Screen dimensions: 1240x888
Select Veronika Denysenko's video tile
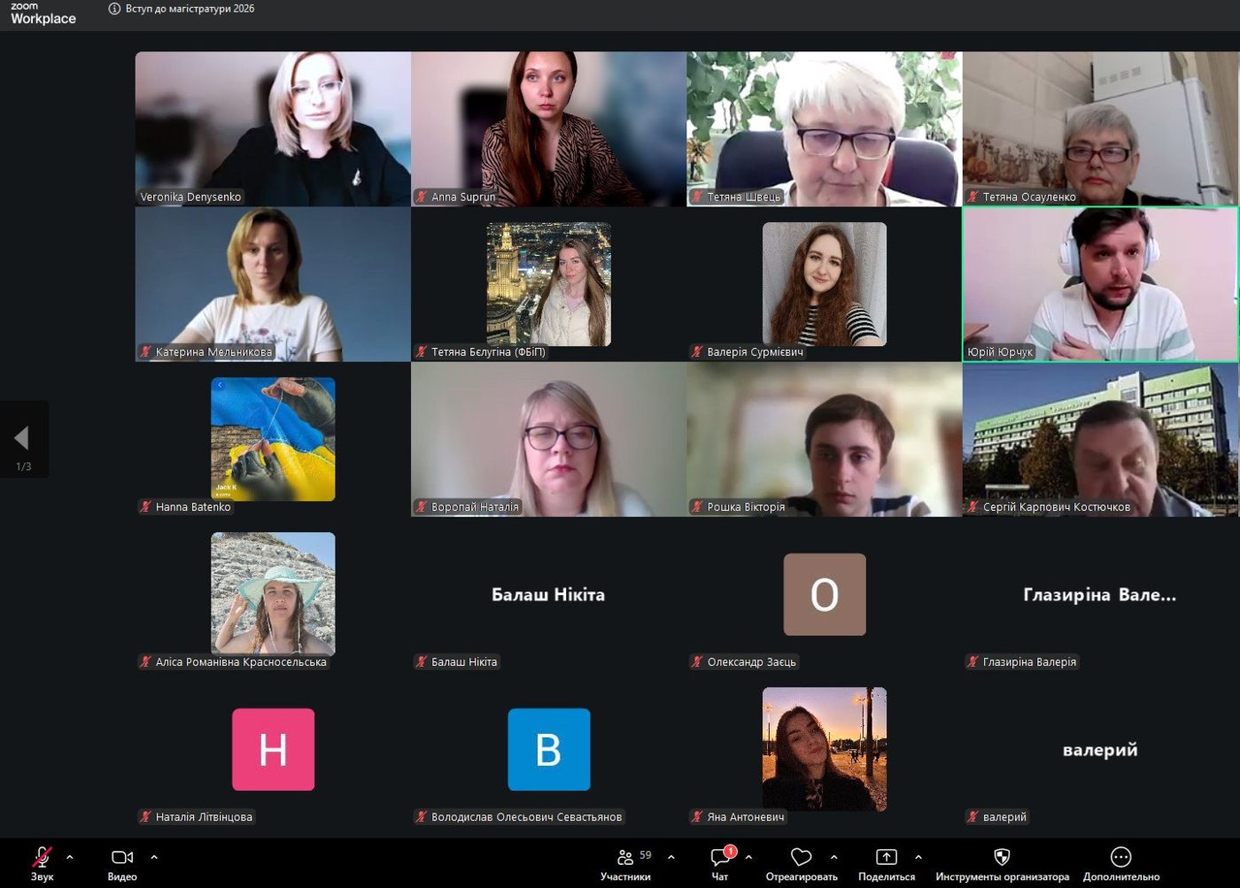pyautogui.click(x=273, y=129)
